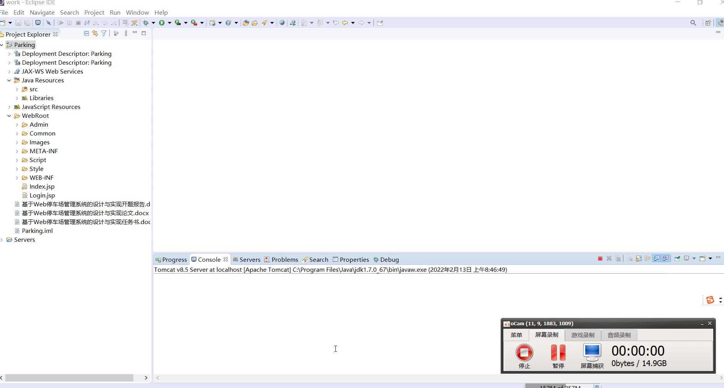Pause recording in oCam (暂停)
Viewport: 724px width, 388px height.
click(x=558, y=356)
